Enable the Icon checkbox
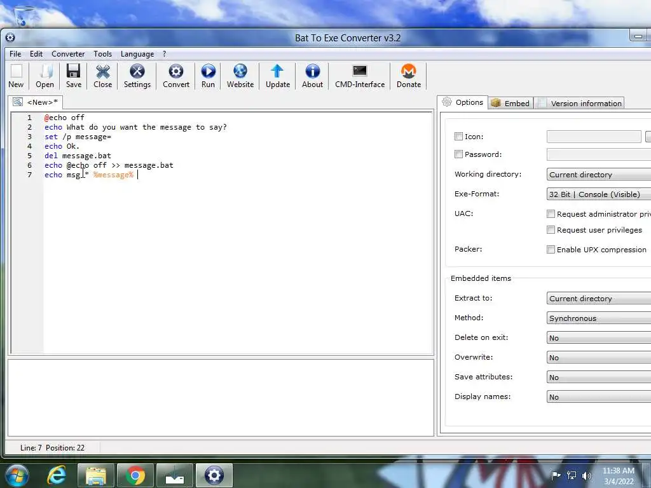651x488 pixels. tap(458, 136)
